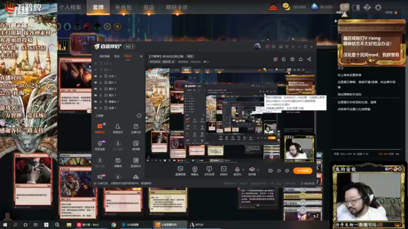Toggle the lock on the 文本 1 layer
408x229 pixels.
[x=100, y=76]
